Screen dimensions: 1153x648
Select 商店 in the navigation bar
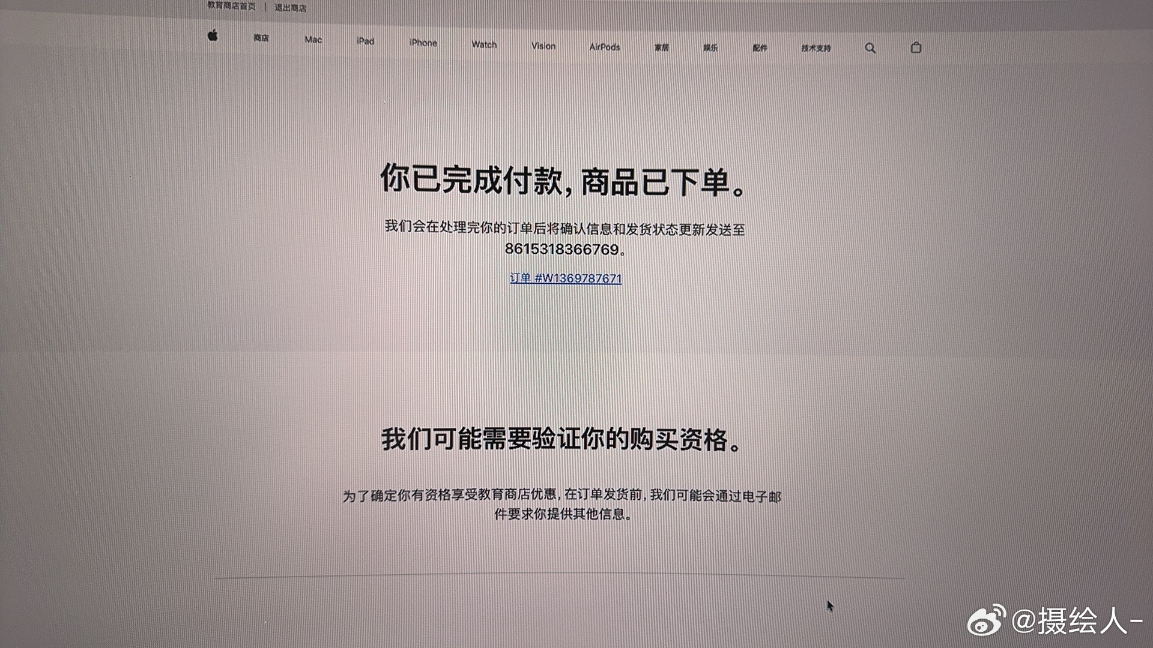[262, 39]
